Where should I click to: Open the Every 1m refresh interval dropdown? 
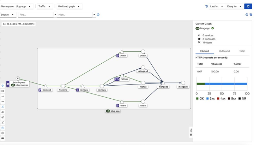click(x=235, y=6)
